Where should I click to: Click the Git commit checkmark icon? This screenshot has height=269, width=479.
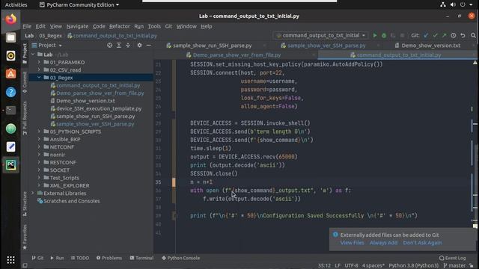pyautogui.click(x=435, y=35)
